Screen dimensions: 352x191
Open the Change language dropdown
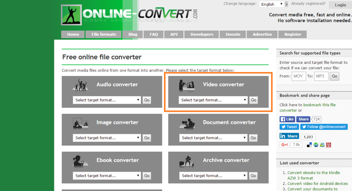point(272,4)
